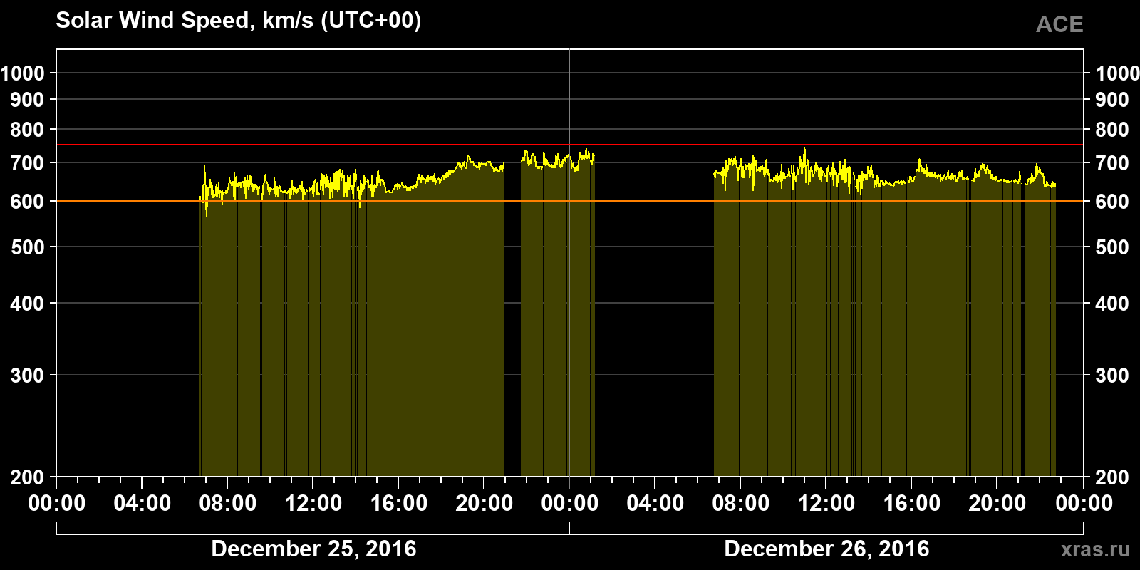This screenshot has height=570, width=1140.
Task: Click the left axis label 300
Action: 27,375
